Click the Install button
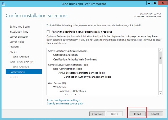168x120 pixels. [138, 114]
